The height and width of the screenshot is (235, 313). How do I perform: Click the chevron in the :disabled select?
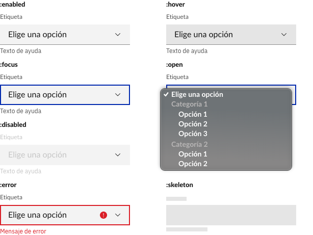pos(118,155)
